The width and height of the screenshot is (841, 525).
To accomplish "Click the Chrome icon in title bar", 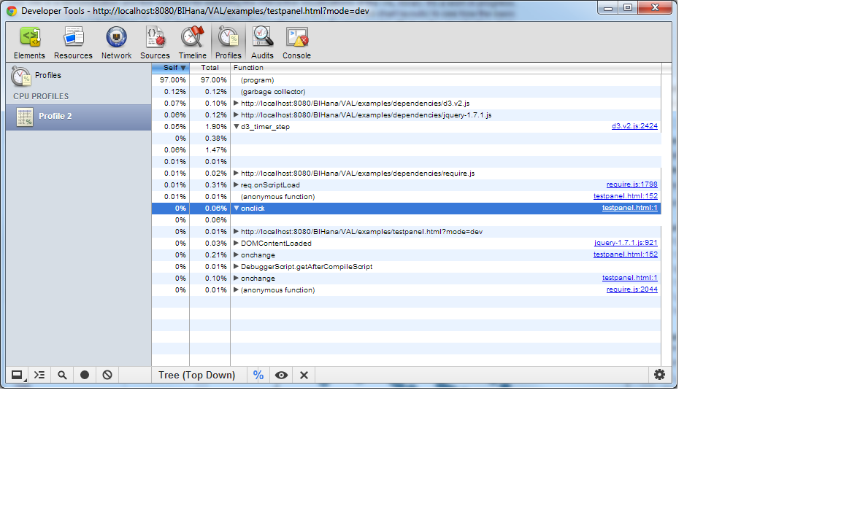I will (x=11, y=10).
